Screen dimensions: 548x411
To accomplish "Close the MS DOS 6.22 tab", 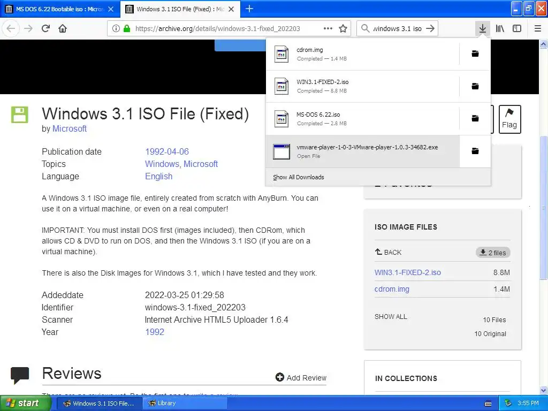I will coord(111,9).
